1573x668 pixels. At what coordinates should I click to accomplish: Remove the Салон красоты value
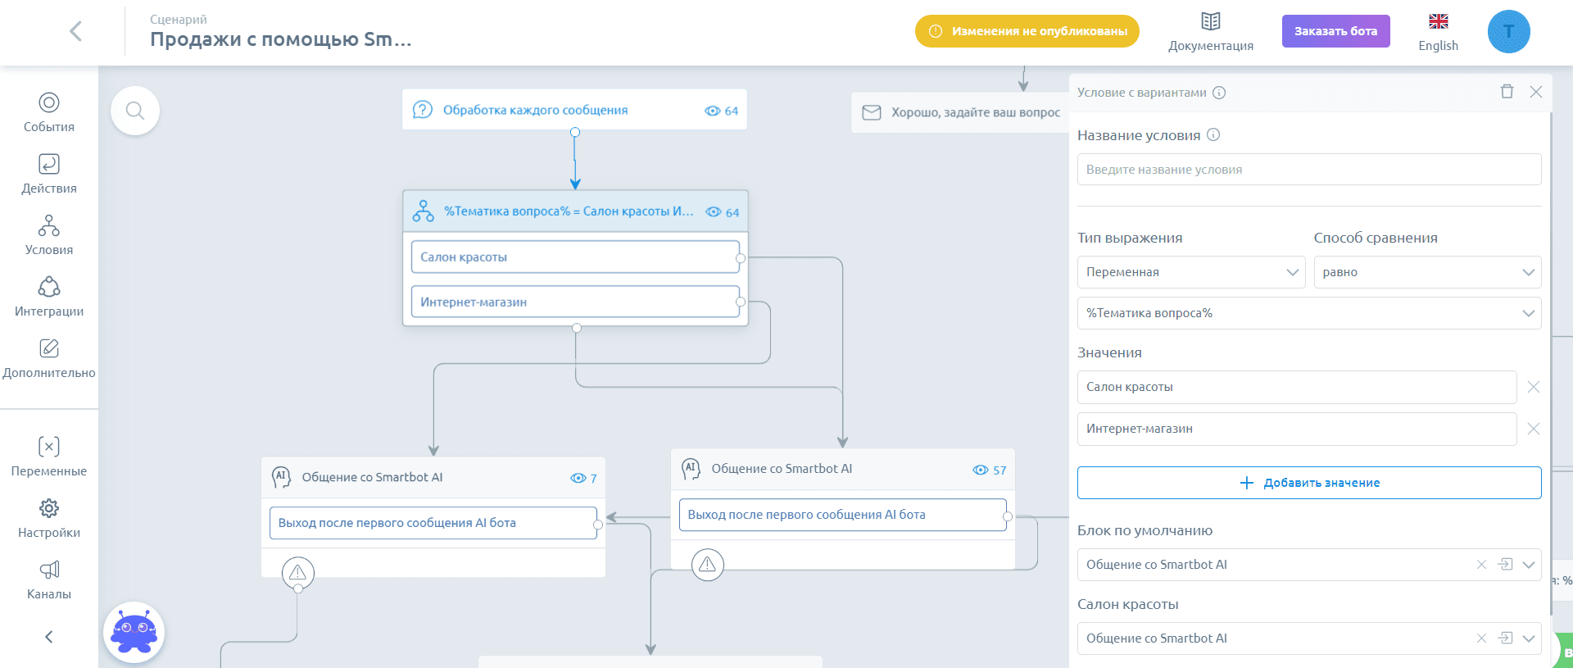(x=1534, y=387)
